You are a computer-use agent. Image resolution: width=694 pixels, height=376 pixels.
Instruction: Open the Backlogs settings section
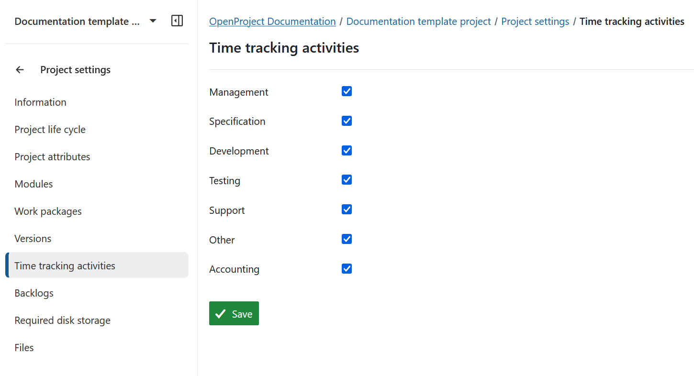pos(34,293)
